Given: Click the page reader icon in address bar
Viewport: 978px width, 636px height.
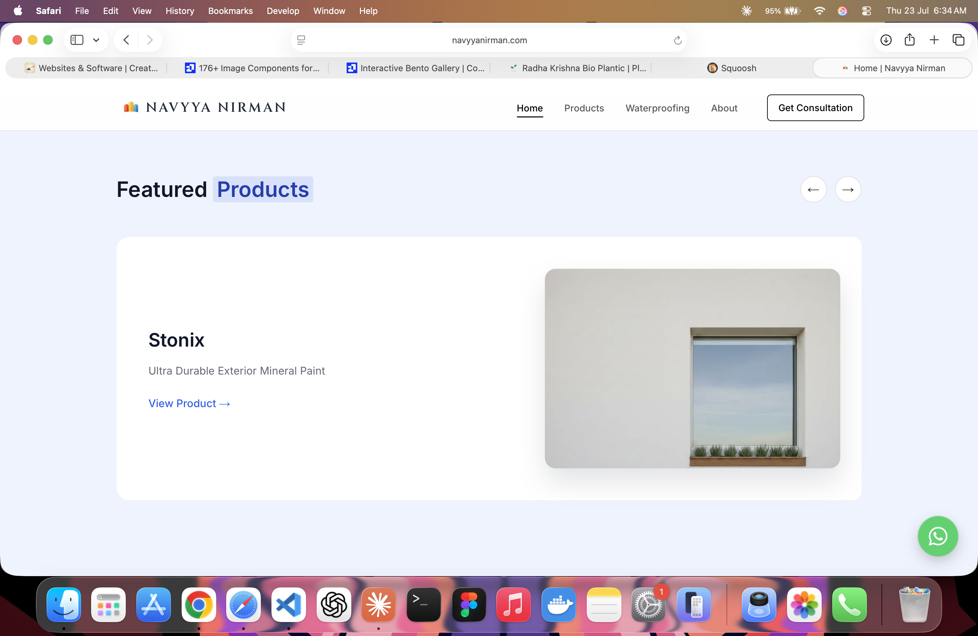Looking at the screenshot, I should (x=301, y=40).
